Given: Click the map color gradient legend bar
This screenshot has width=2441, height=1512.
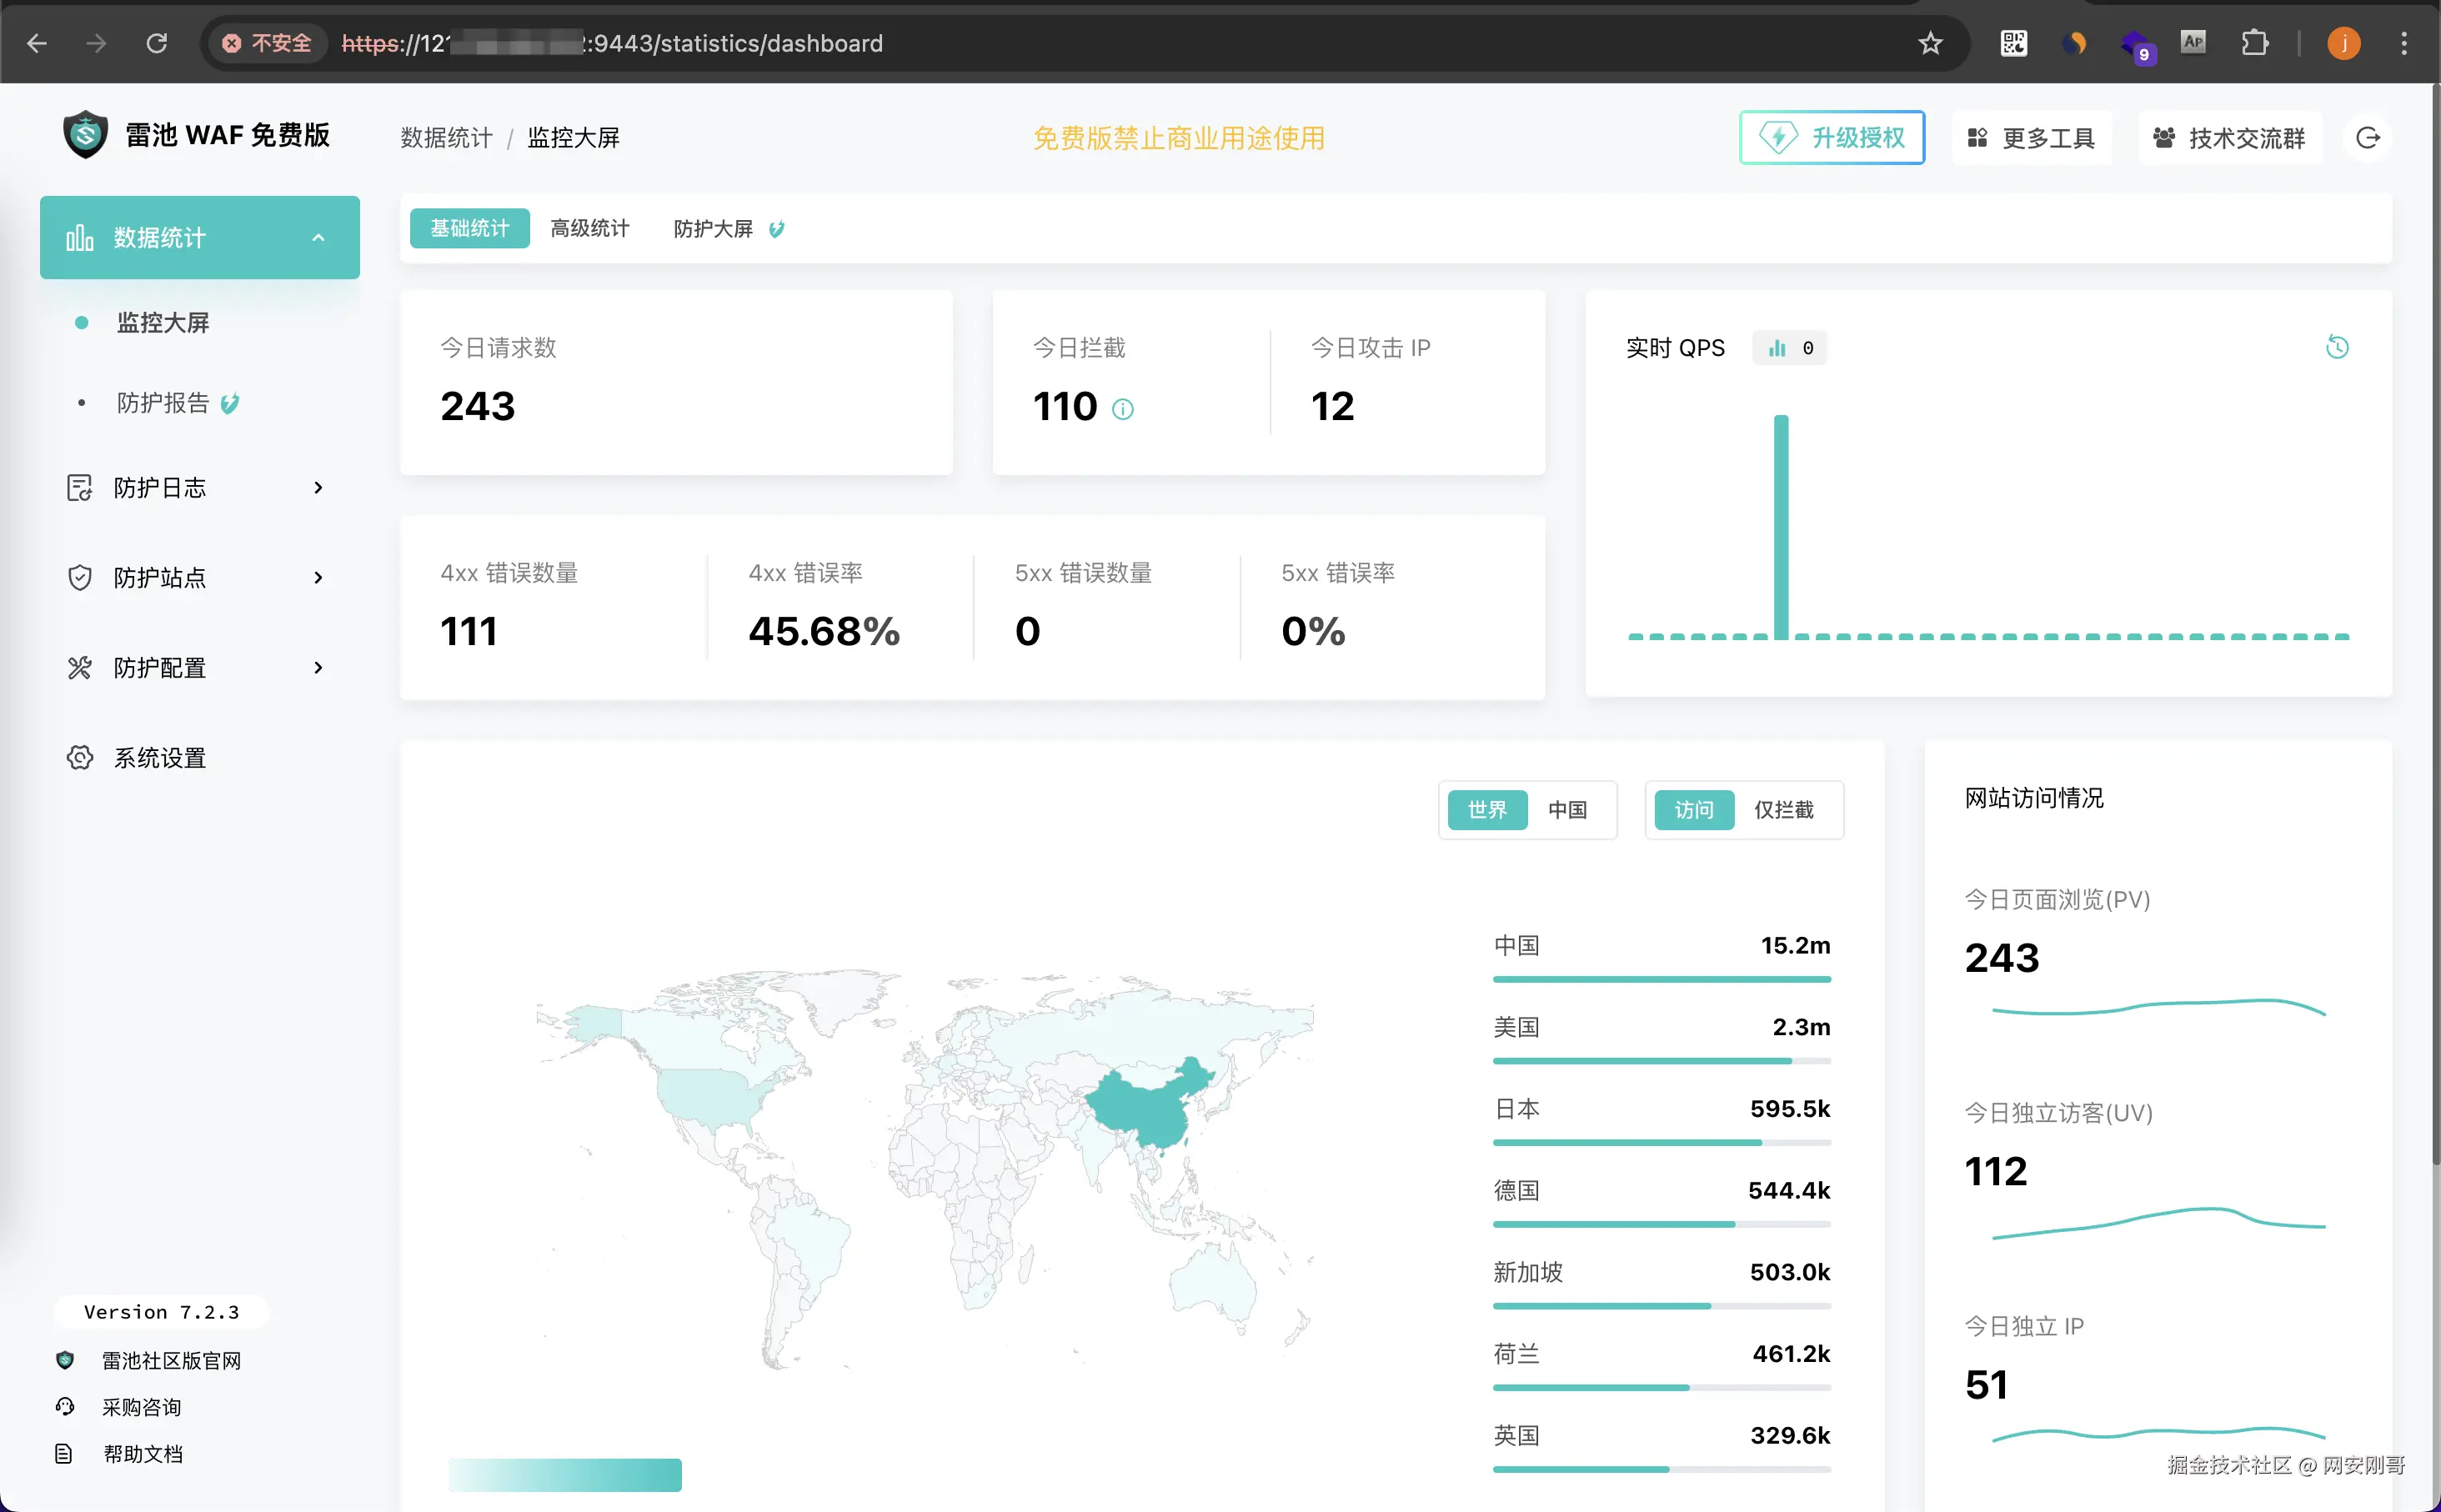Looking at the screenshot, I should [x=565, y=1475].
